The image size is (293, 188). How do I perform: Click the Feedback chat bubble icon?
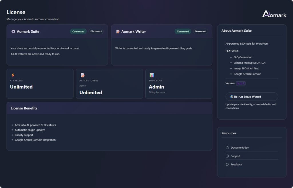coord(227,164)
